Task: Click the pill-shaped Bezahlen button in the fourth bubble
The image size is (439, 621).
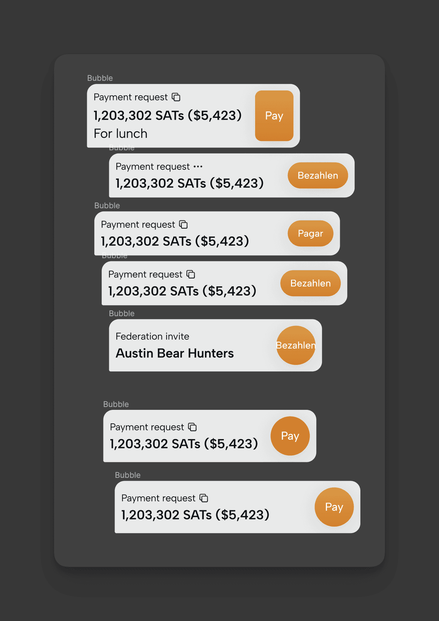Action: 310,283
